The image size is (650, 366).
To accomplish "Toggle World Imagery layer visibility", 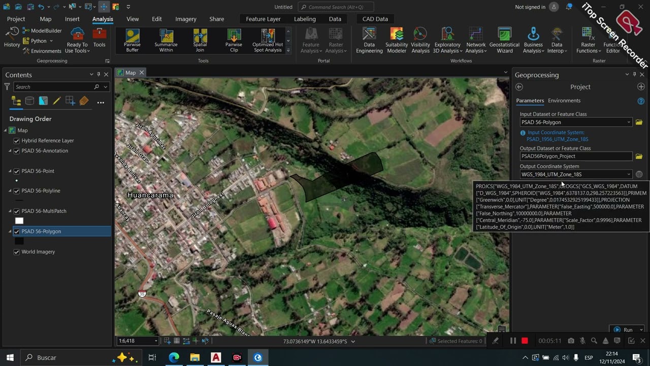I will pyautogui.click(x=17, y=252).
